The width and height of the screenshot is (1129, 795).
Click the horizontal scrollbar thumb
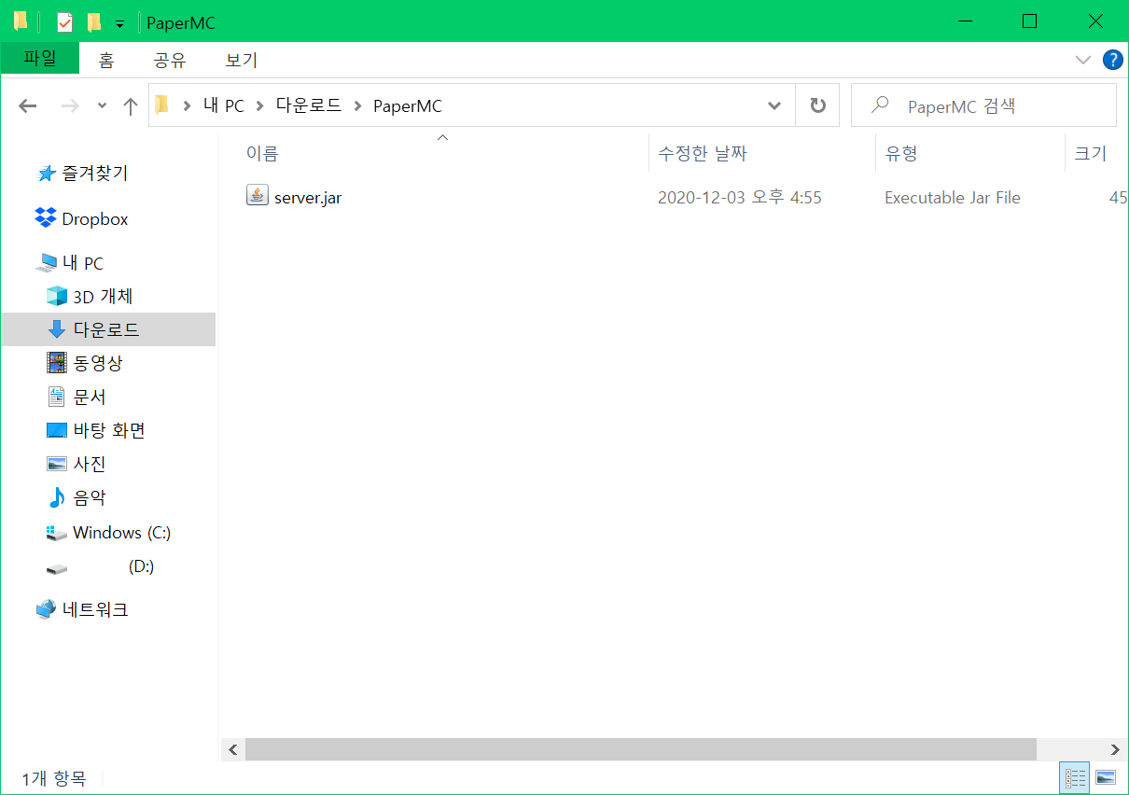point(641,749)
